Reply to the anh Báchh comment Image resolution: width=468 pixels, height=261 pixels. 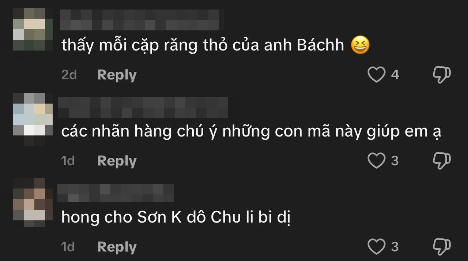(x=117, y=75)
